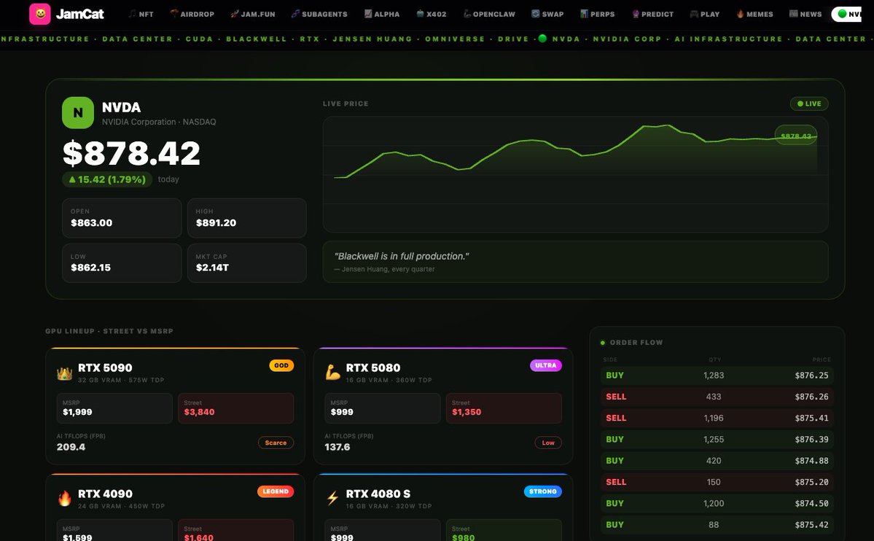Click the JamCat cat logo icon
This screenshot has width=874, height=541.
pyautogui.click(x=39, y=14)
